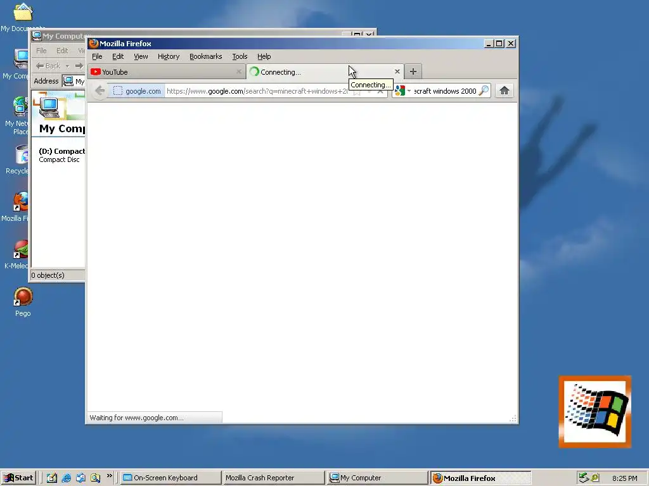Open the Firefox View menu
649x486 pixels.
[x=141, y=56]
